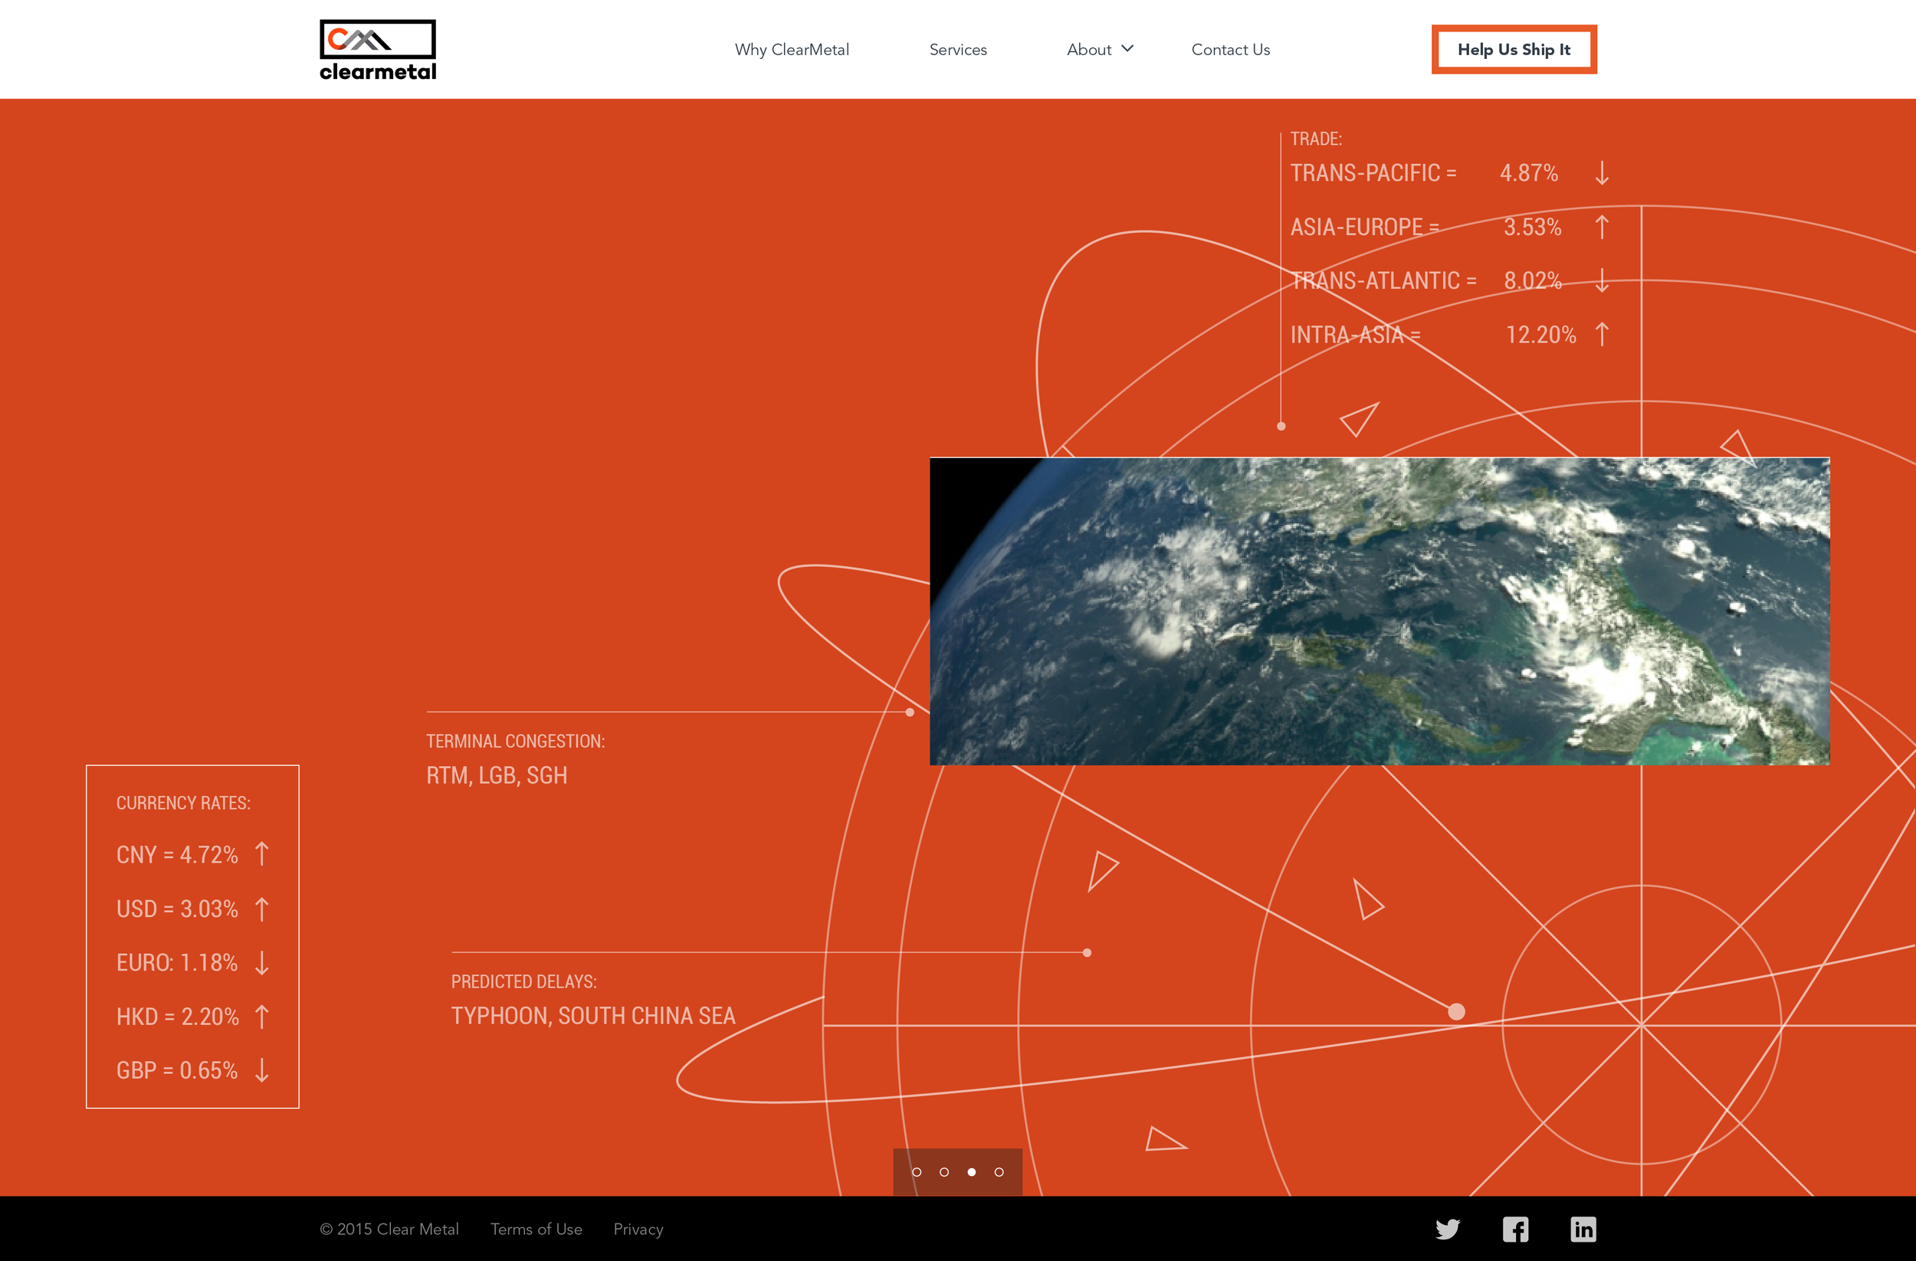
Task: Click the TRANS-PACIFIC = trade label
Action: pyautogui.click(x=1373, y=173)
